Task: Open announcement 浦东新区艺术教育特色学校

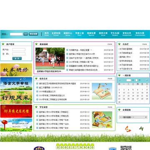Action: 57,84
